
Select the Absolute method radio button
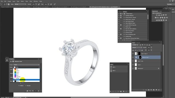[26, 86]
